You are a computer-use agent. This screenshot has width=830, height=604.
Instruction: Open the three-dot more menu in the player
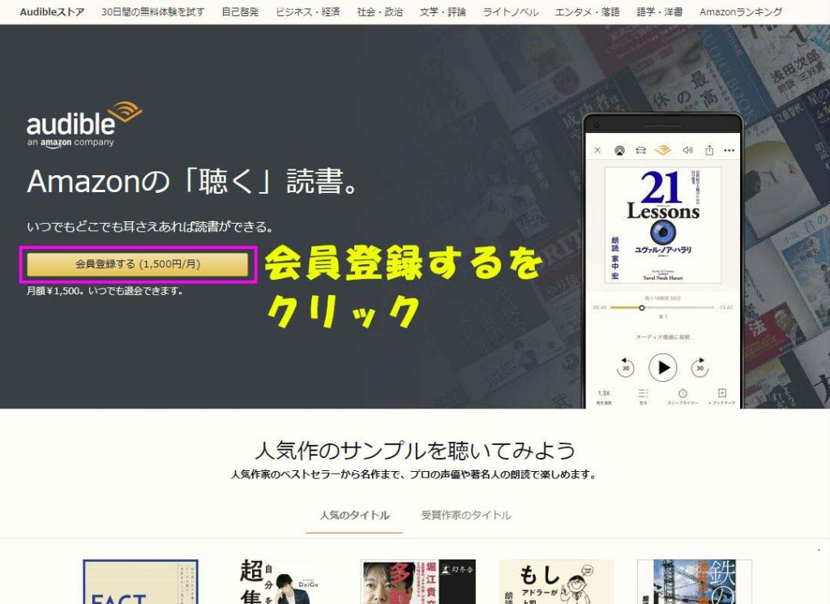[x=729, y=150]
